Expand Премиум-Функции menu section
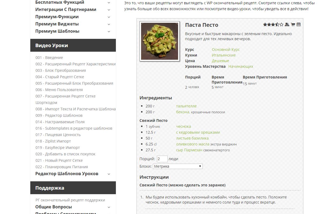 click(x=109, y=17)
